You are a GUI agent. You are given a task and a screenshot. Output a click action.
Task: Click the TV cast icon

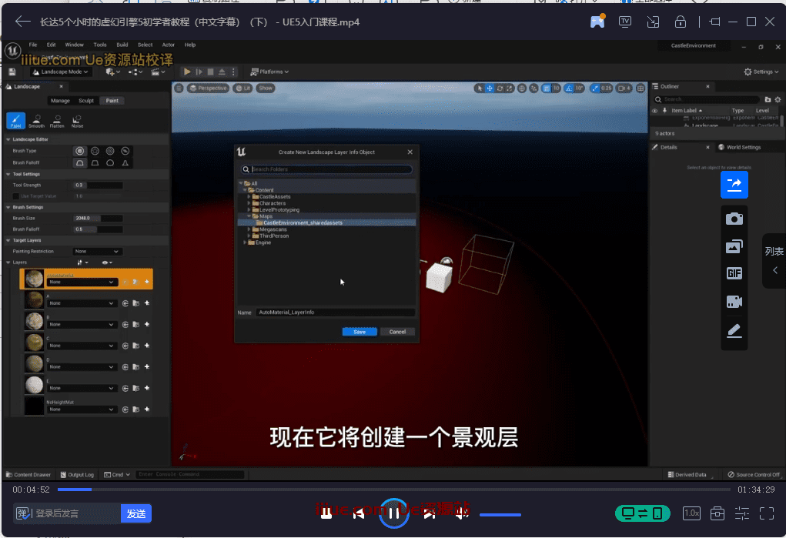(x=625, y=22)
